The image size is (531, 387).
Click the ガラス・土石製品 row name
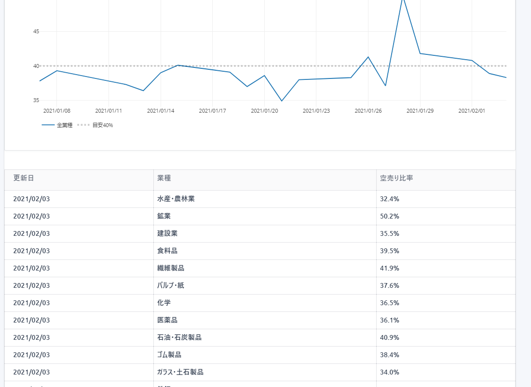tap(180, 372)
